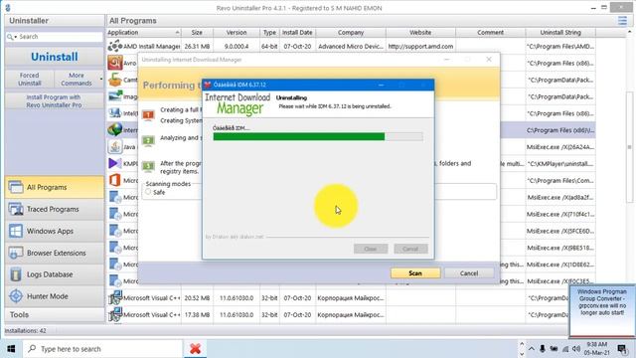Open the Logs Database section
The height and width of the screenshot is (358, 636).
coord(55,274)
